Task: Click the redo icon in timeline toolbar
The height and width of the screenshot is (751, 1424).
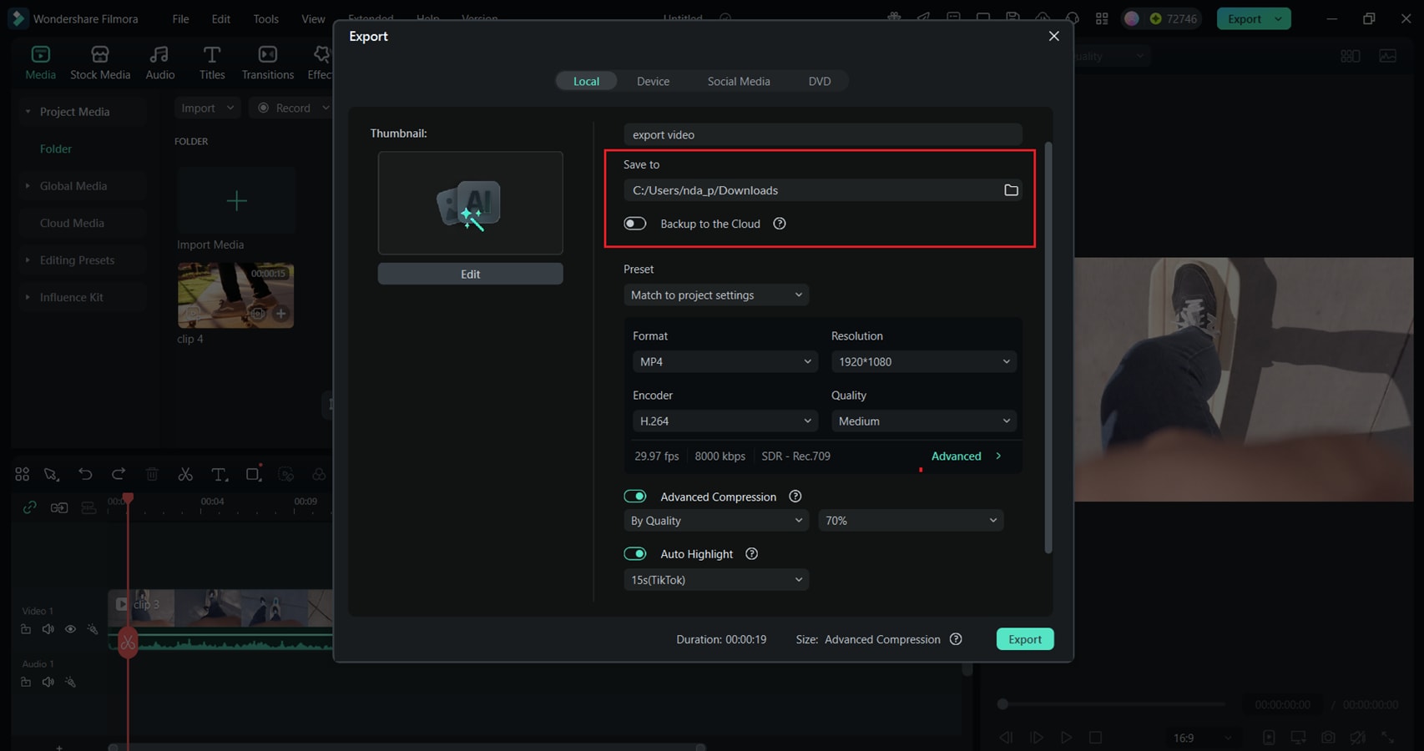Action: coord(119,474)
